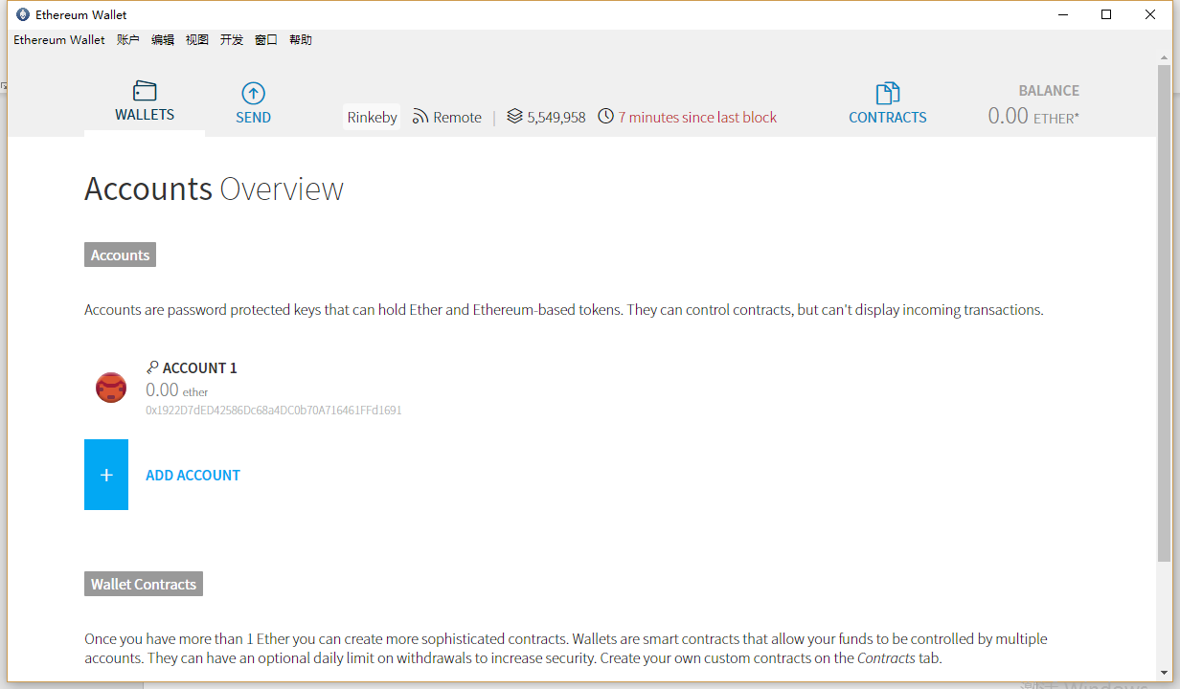Click the Account 1 red identicon avatar

pos(111,388)
